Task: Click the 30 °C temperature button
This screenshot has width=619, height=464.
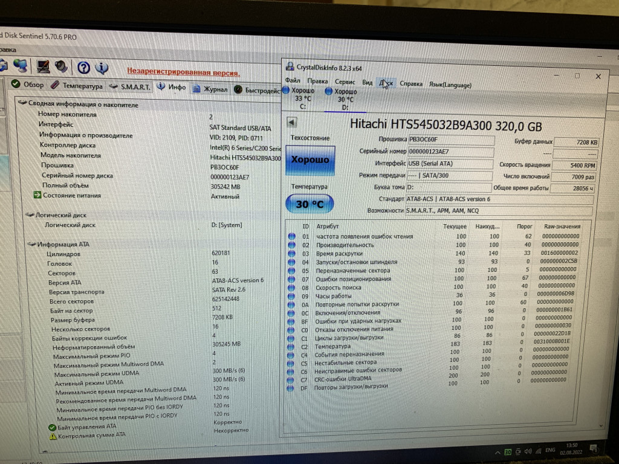Action: (309, 204)
